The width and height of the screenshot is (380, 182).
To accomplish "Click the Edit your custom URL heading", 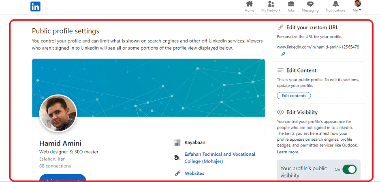I will click(x=312, y=28).
